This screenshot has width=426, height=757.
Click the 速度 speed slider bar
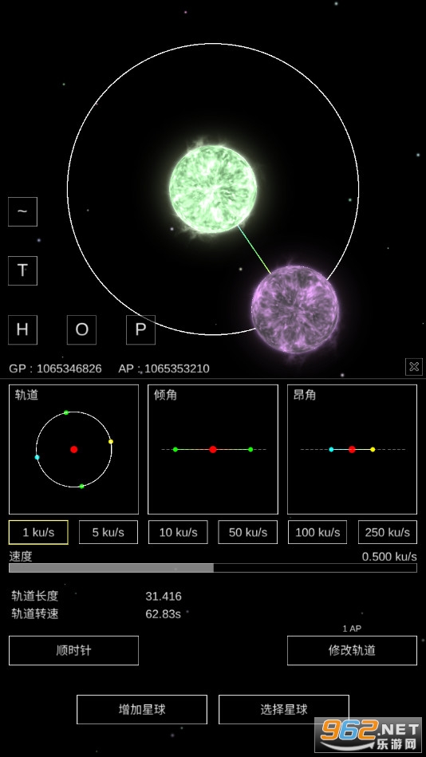coord(213,568)
